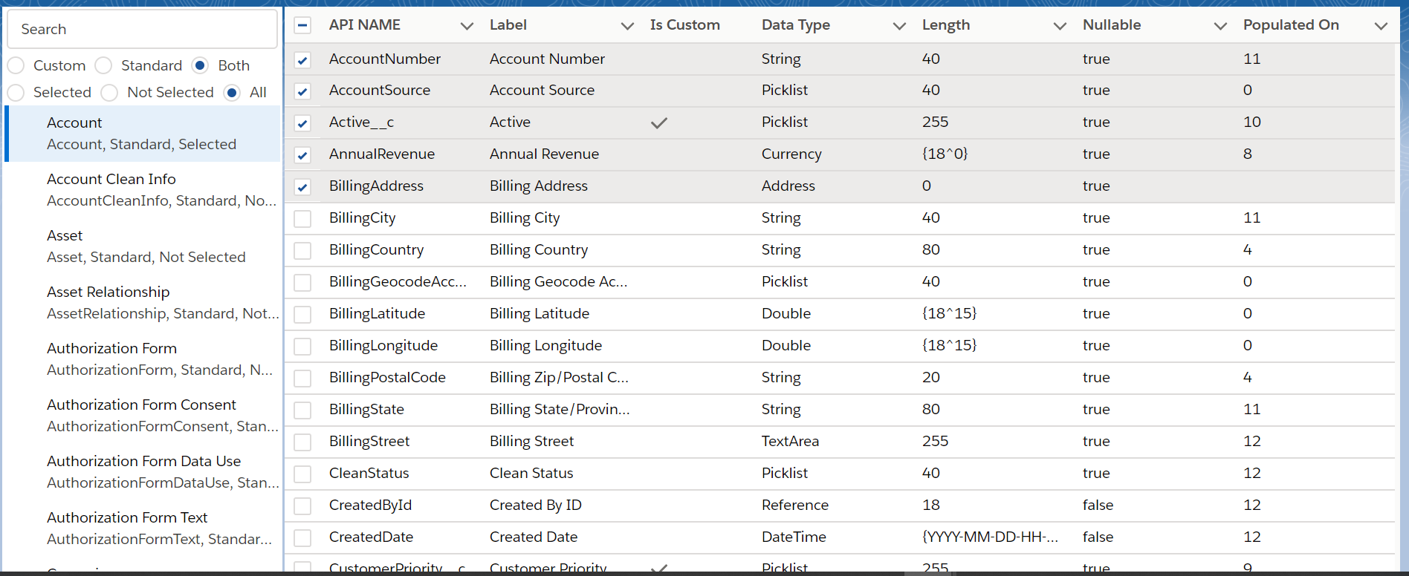The image size is (1409, 576).
Task: Click the Length column chevron
Action: coord(1060,26)
